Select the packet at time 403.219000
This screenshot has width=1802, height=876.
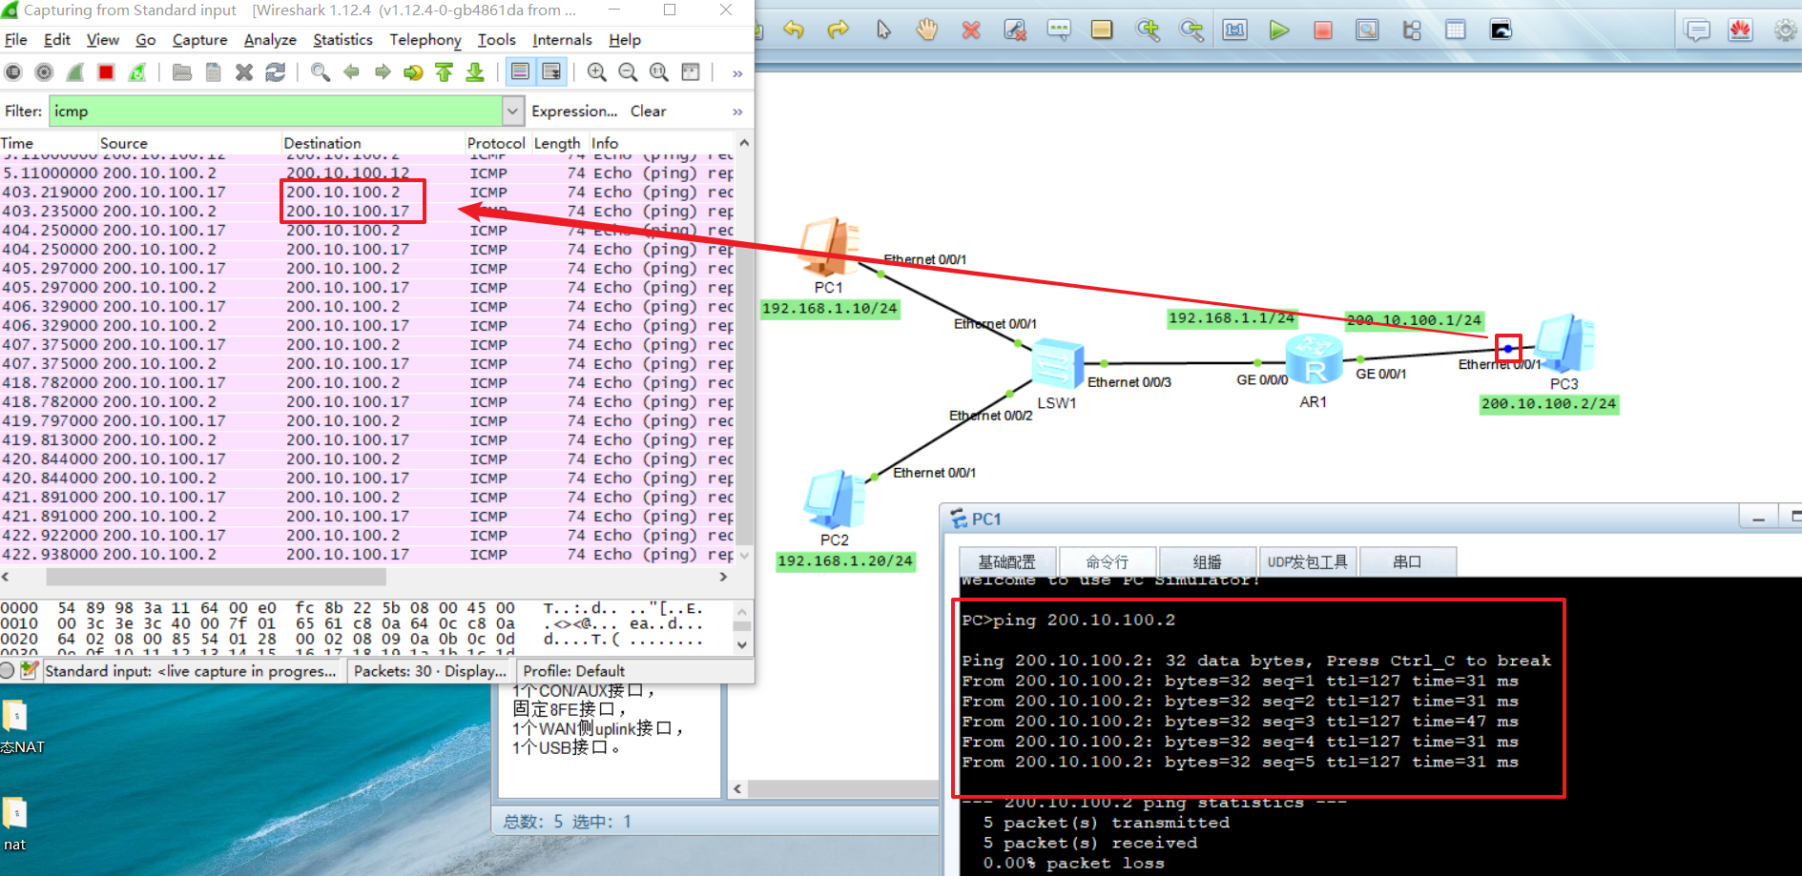pos(367,193)
